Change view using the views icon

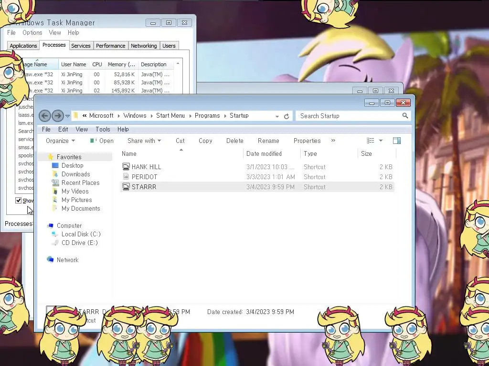click(x=370, y=141)
